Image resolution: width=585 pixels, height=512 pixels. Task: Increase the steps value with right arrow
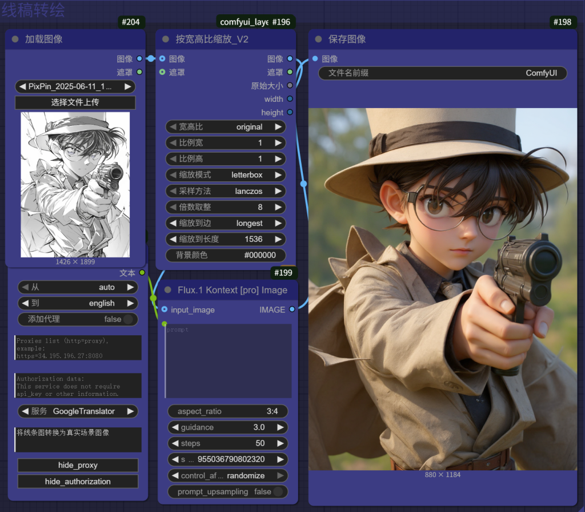tap(280, 443)
